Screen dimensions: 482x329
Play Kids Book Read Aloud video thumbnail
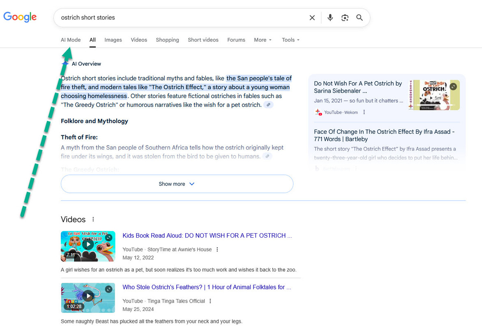point(88,246)
